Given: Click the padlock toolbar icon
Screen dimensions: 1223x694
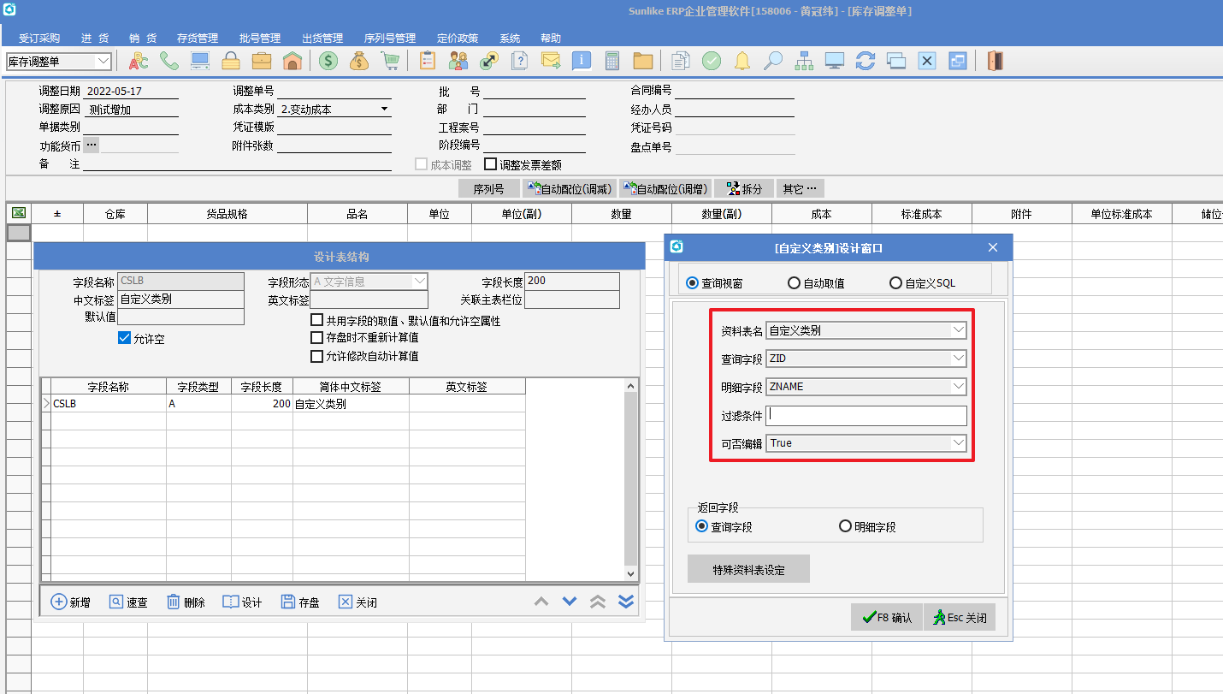Looking at the screenshot, I should coord(230,61).
